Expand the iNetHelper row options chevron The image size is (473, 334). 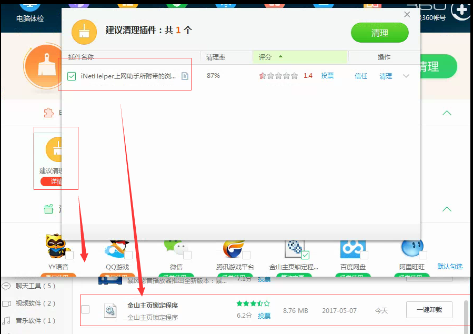click(406, 76)
